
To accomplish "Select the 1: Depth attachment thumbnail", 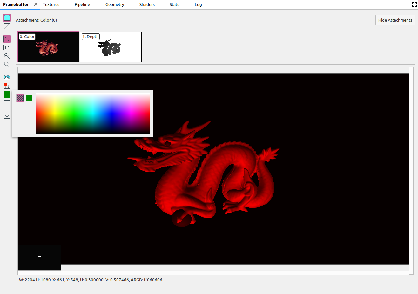I will point(111,47).
